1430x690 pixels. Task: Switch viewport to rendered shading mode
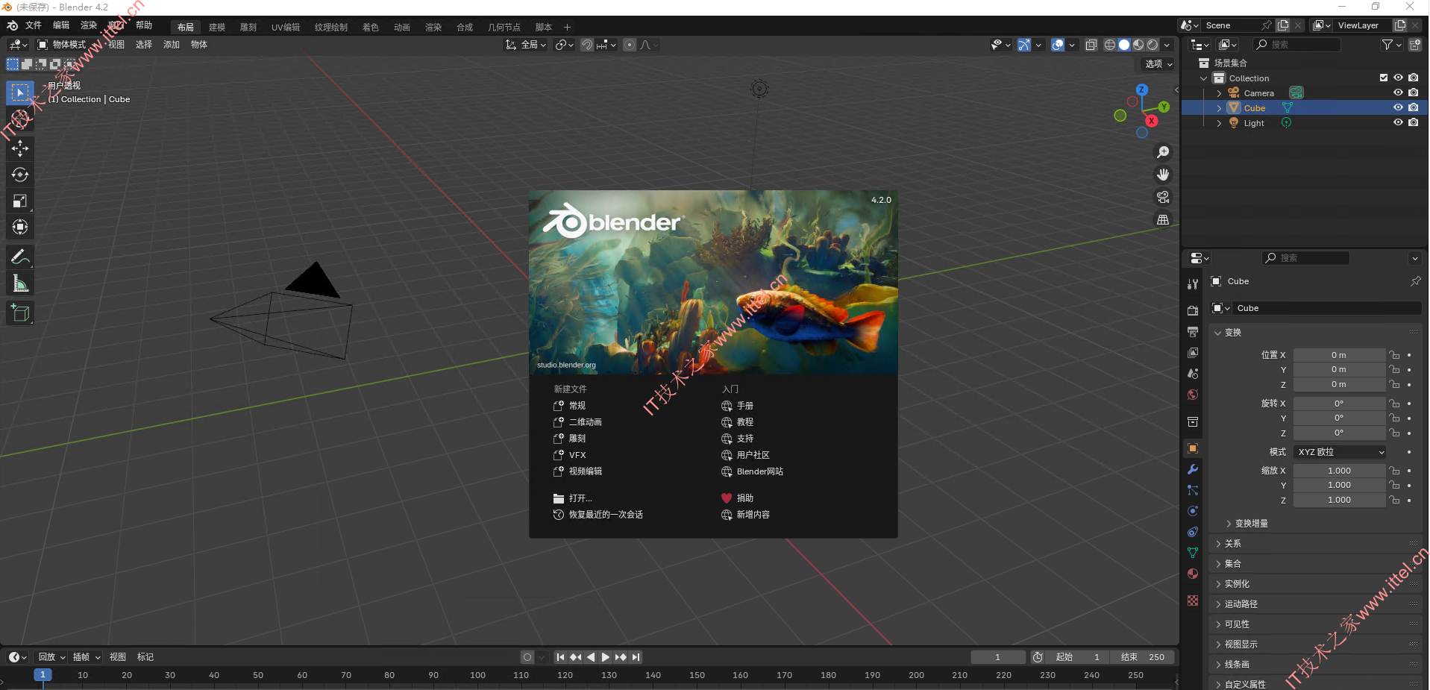[x=1151, y=45]
